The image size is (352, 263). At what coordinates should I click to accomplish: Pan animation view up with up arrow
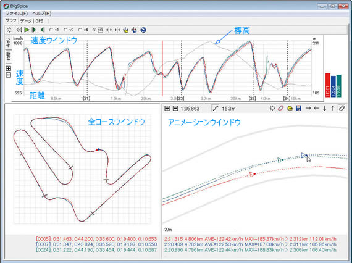point(333,109)
